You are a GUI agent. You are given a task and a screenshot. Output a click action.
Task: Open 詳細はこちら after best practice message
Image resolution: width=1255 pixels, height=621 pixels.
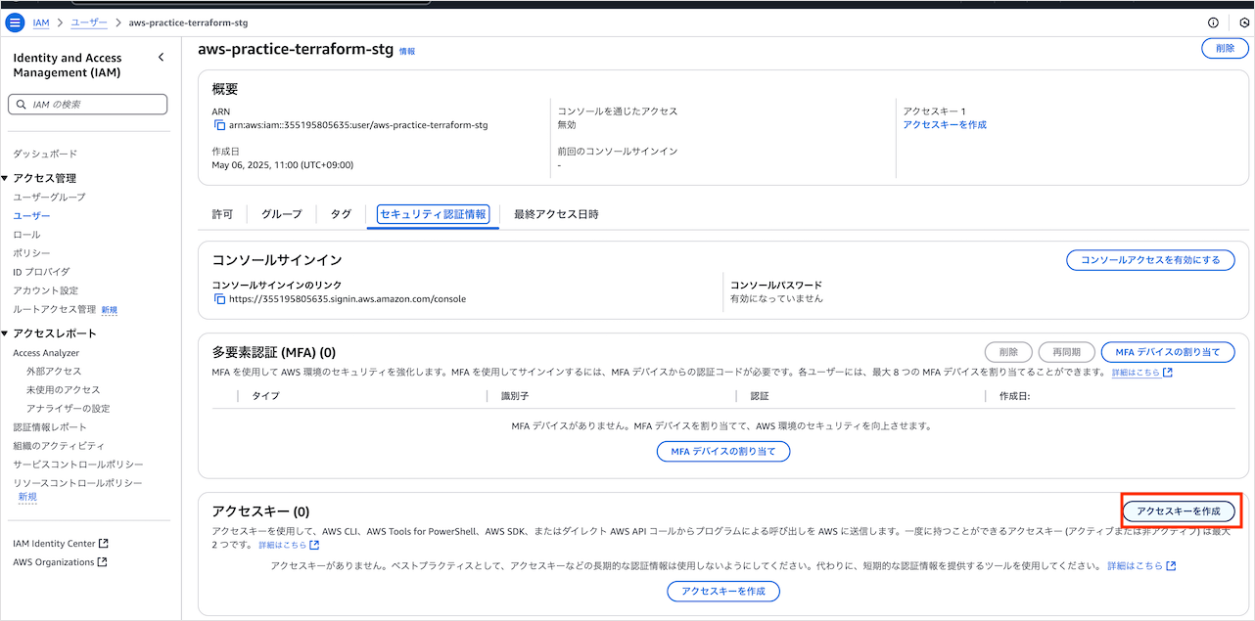pos(1140,566)
